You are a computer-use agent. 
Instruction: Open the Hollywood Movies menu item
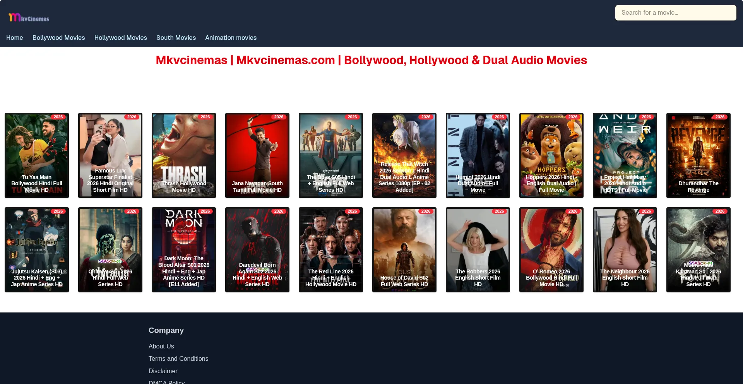tap(121, 38)
